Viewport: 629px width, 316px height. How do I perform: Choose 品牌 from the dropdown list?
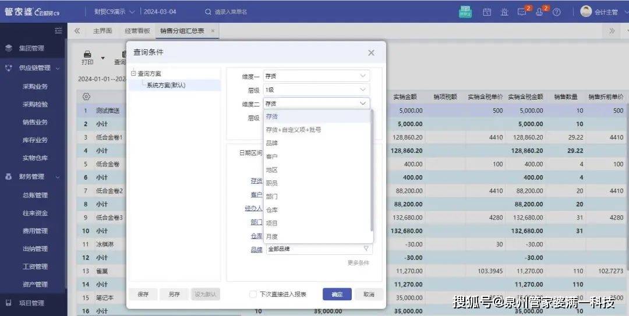coord(317,143)
